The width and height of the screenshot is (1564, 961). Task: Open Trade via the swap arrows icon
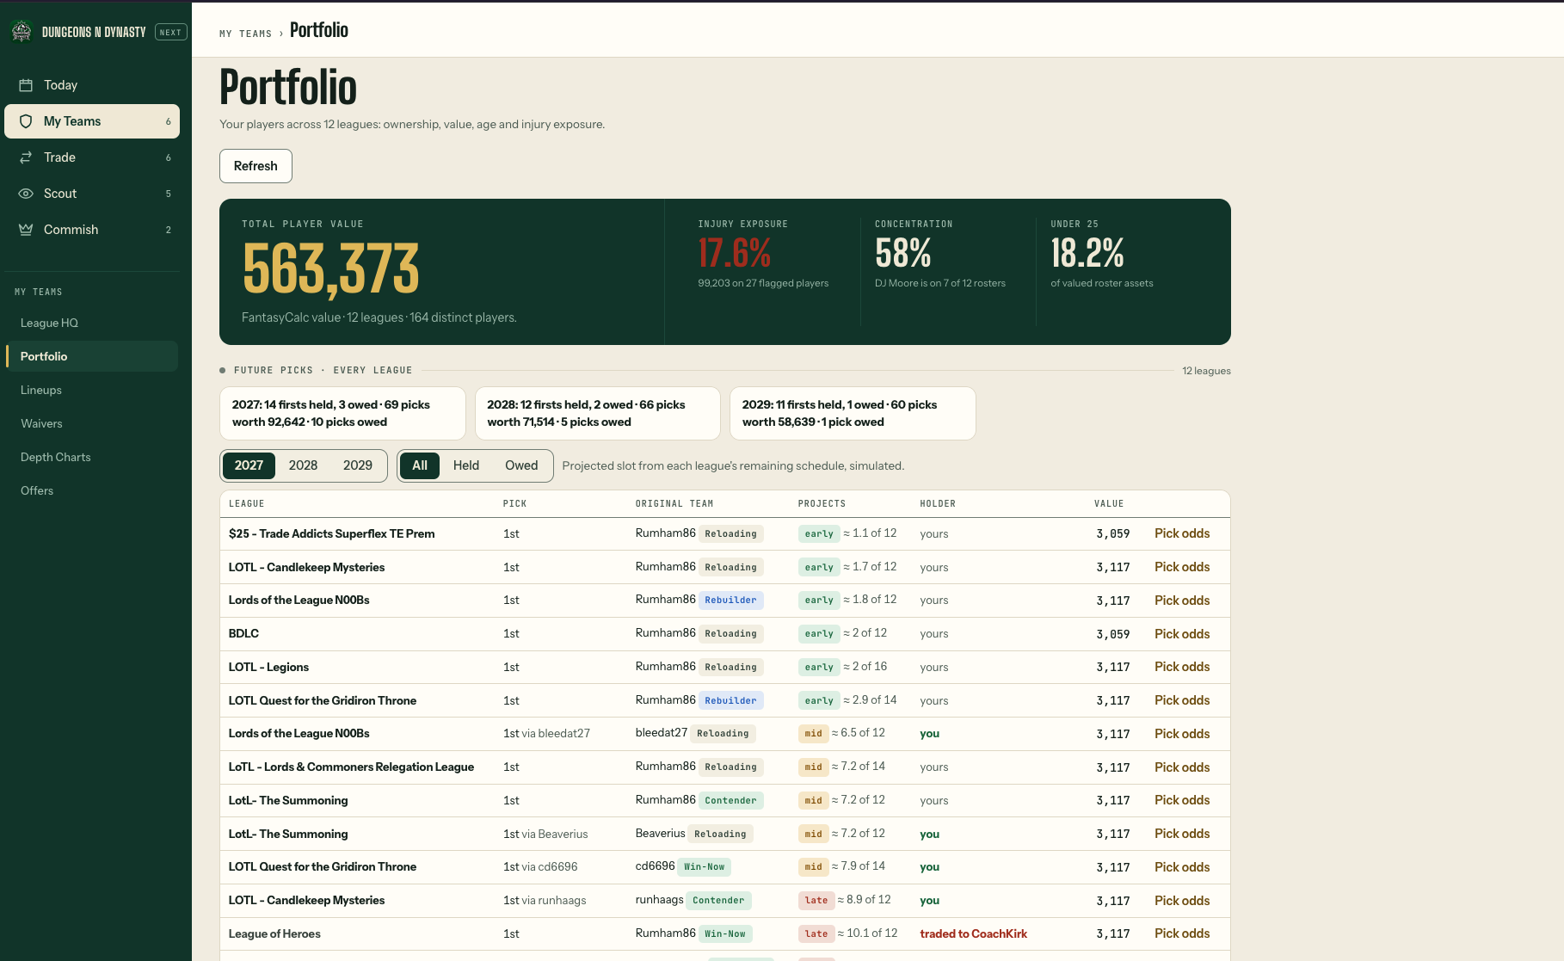click(x=26, y=157)
